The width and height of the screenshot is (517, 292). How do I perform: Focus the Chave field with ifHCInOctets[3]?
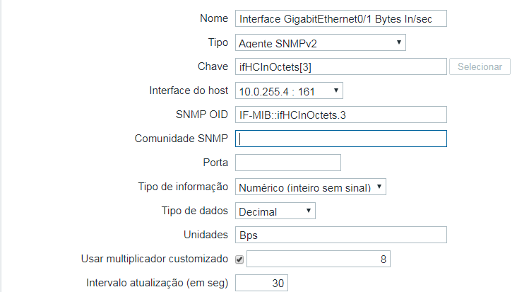(341, 67)
